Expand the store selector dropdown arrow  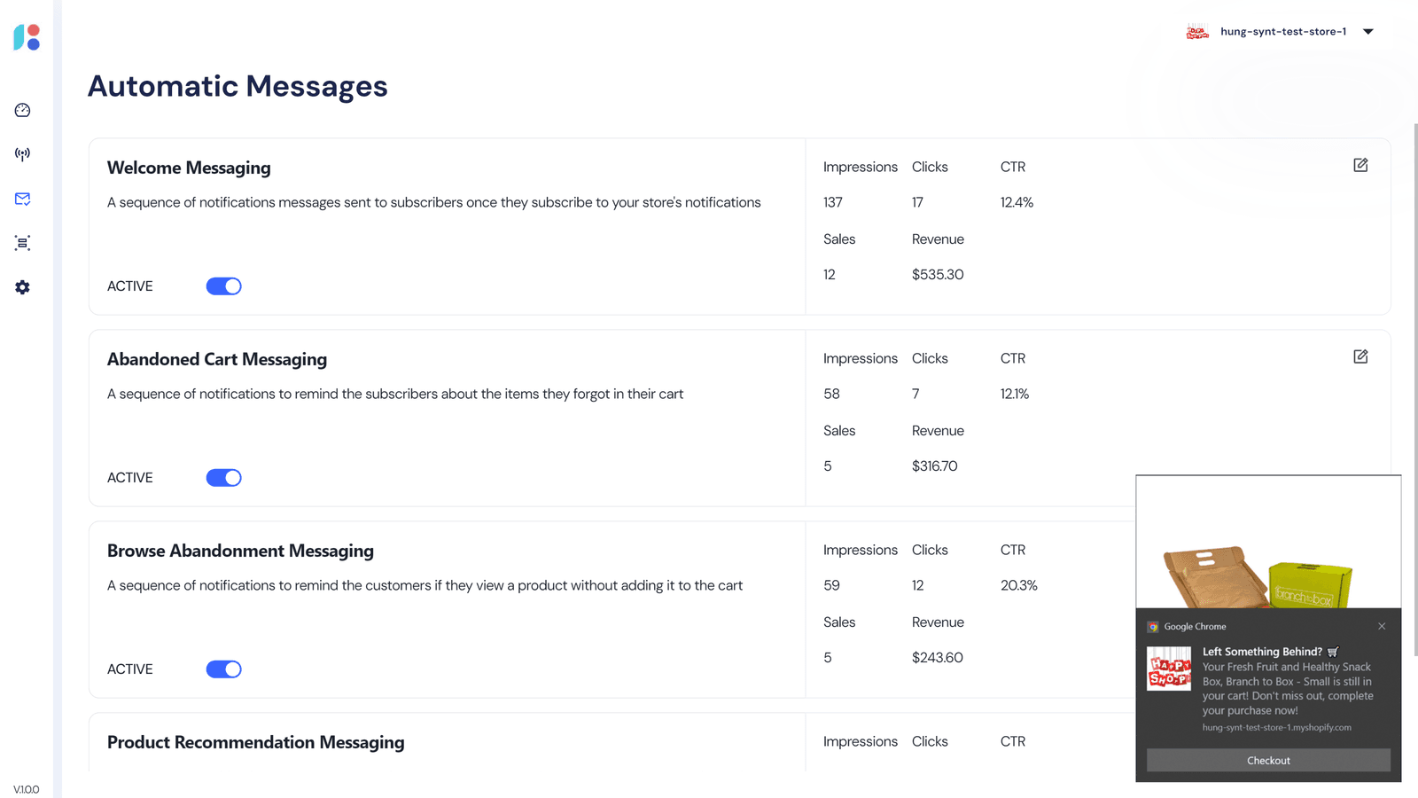1368,32
